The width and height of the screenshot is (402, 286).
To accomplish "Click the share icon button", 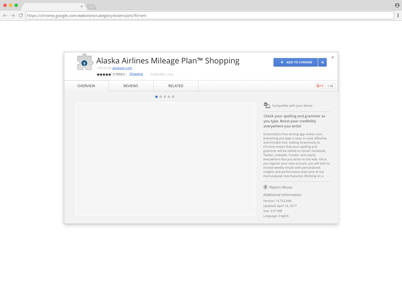I will [x=322, y=62].
